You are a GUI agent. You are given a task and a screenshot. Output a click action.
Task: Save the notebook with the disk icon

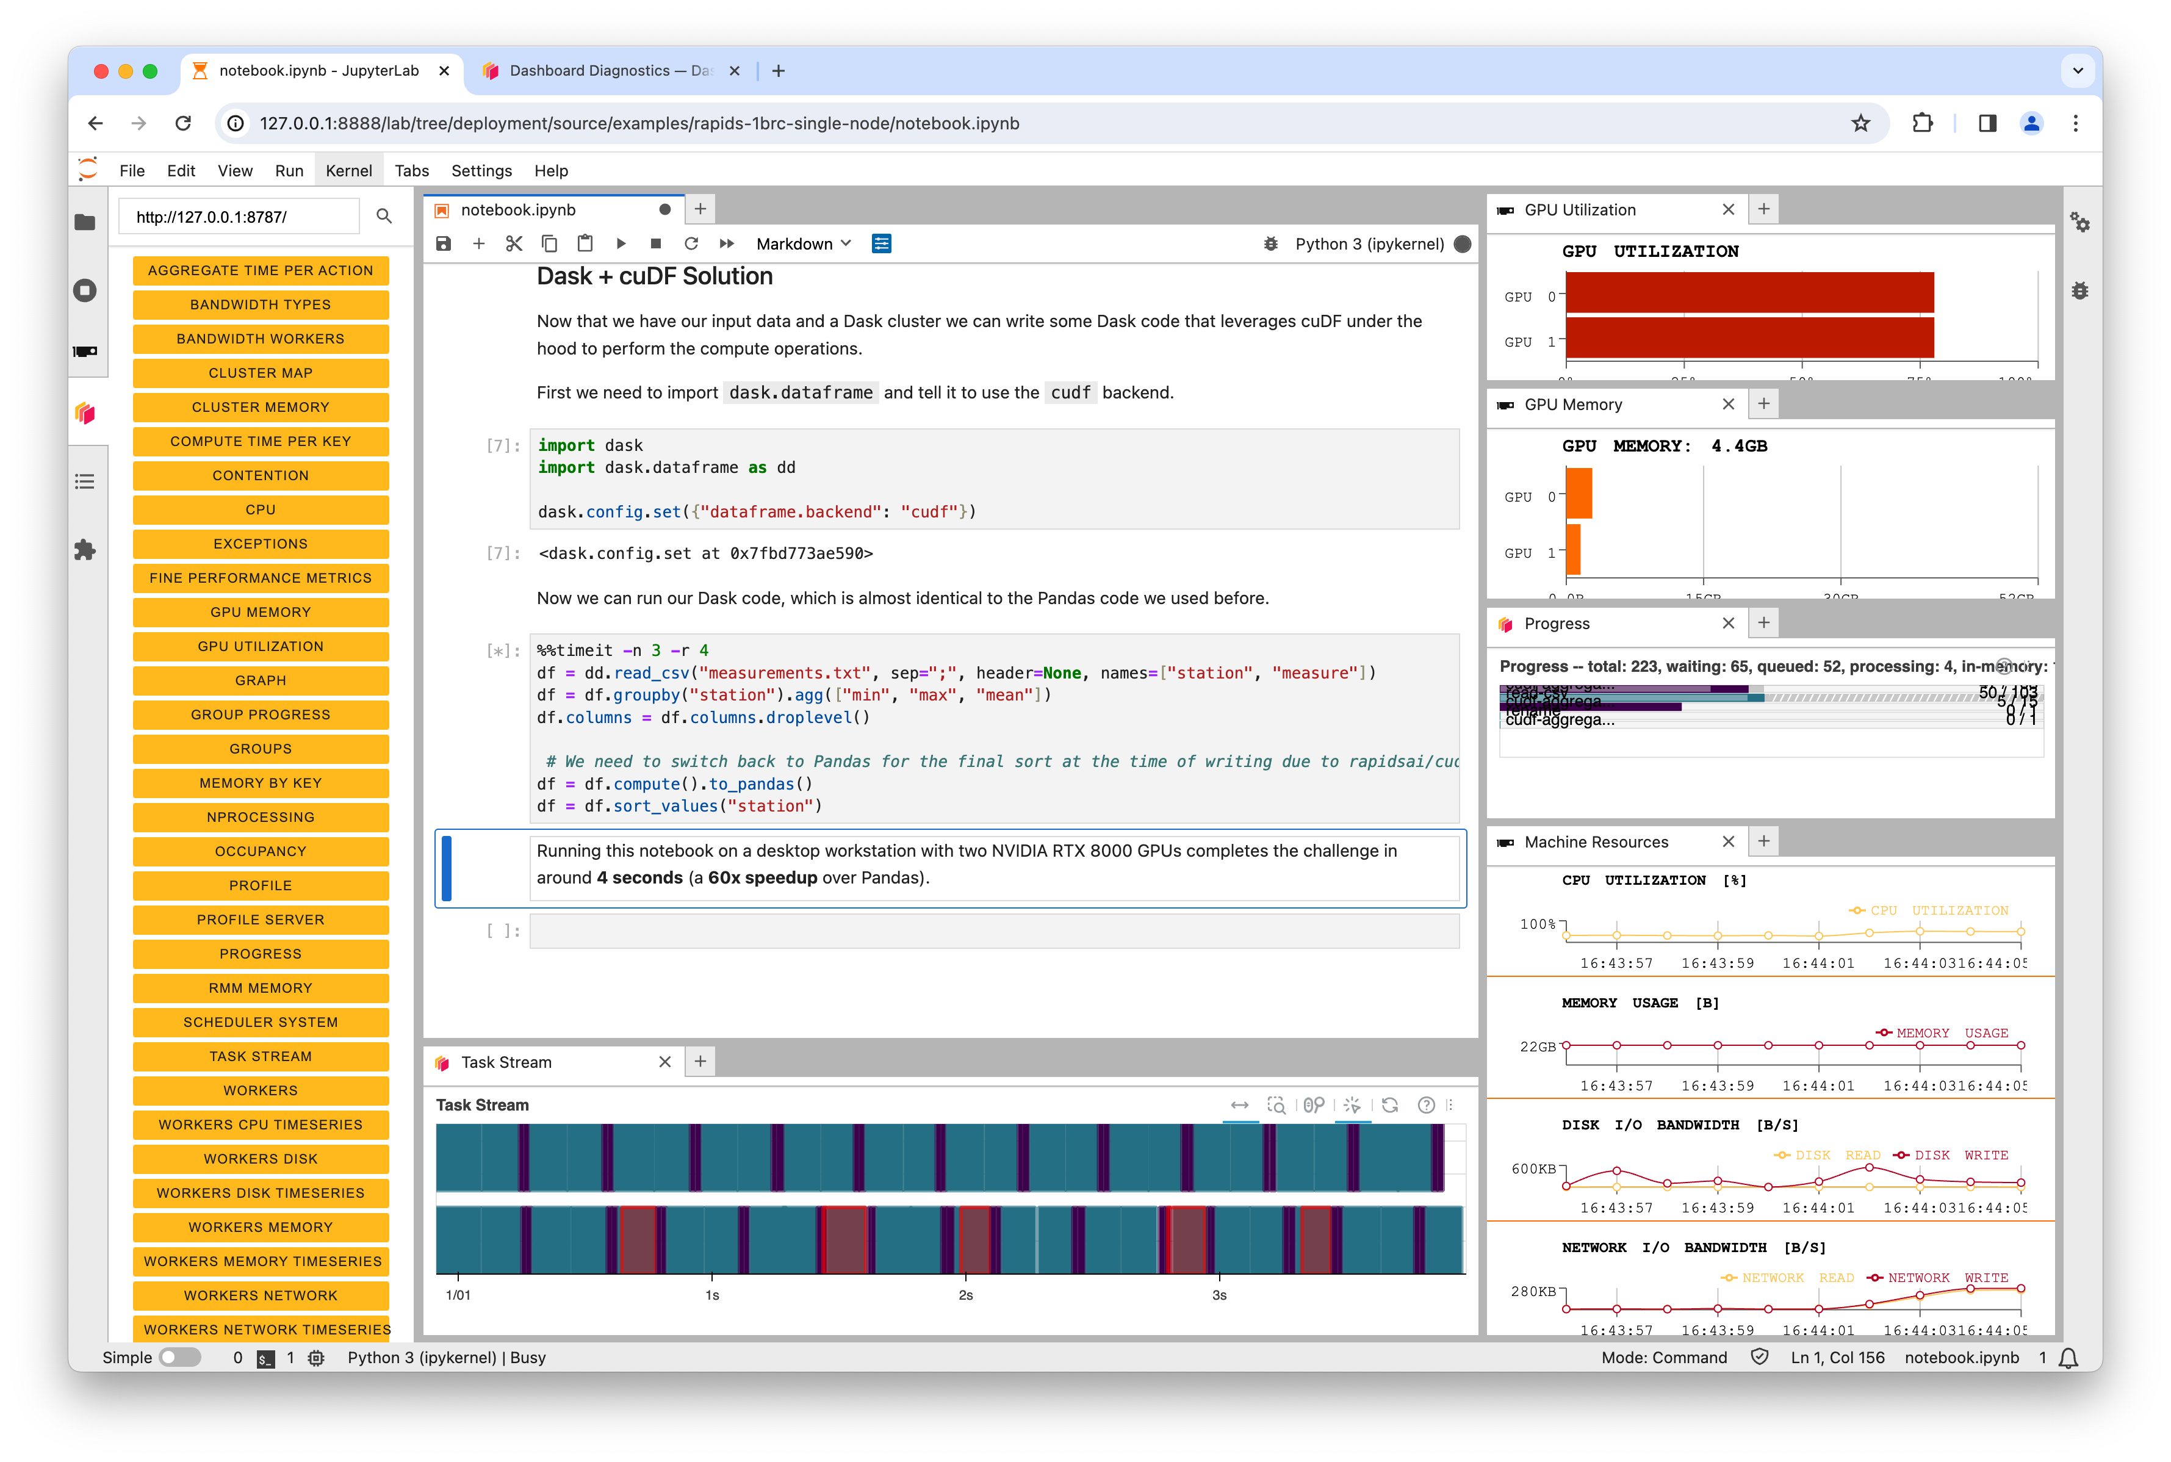click(x=444, y=243)
